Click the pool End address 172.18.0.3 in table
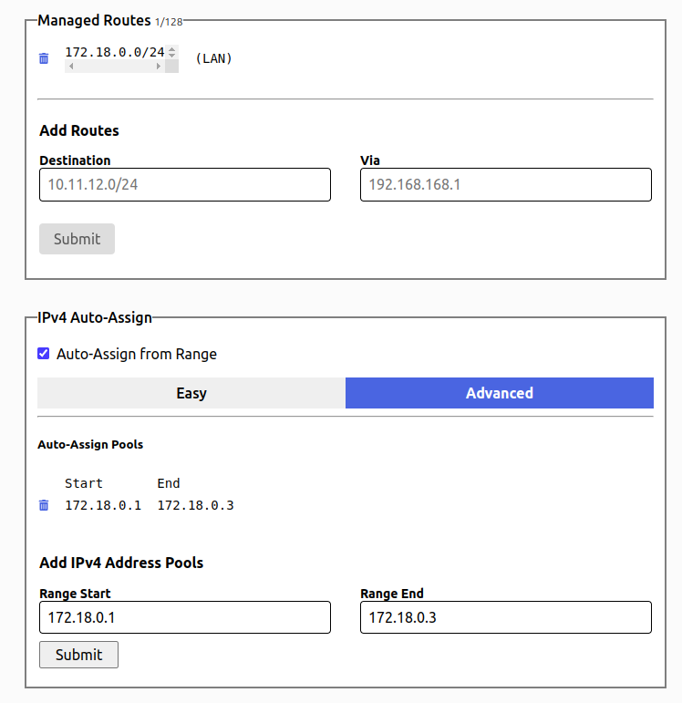Image resolution: width=682 pixels, height=703 pixels. [x=195, y=506]
